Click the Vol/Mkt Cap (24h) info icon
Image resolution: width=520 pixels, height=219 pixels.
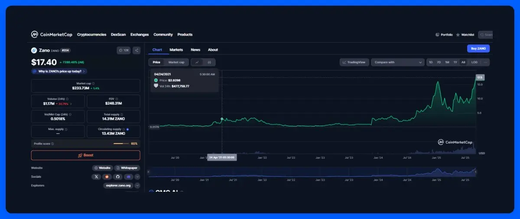point(70,114)
